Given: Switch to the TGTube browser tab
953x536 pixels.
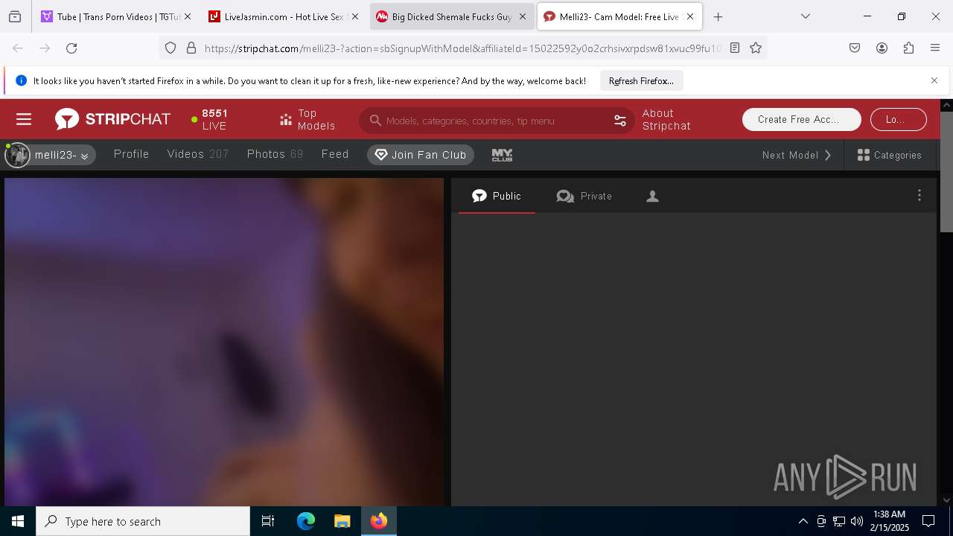Looking at the screenshot, I should point(115,16).
